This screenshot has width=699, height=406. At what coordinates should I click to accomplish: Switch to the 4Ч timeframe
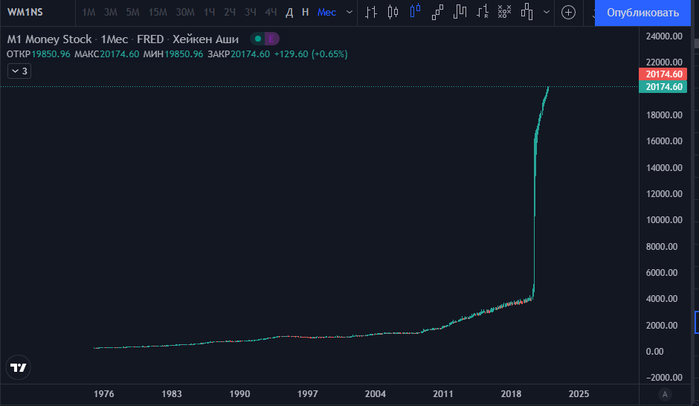click(x=271, y=13)
